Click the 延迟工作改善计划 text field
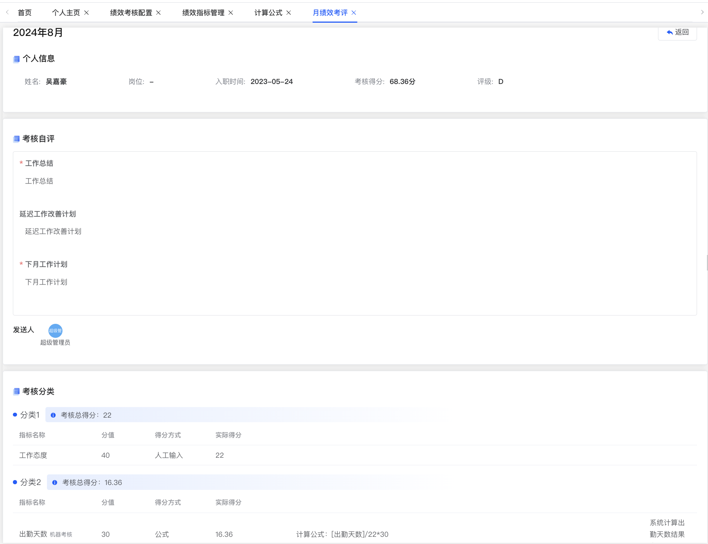 (53, 232)
